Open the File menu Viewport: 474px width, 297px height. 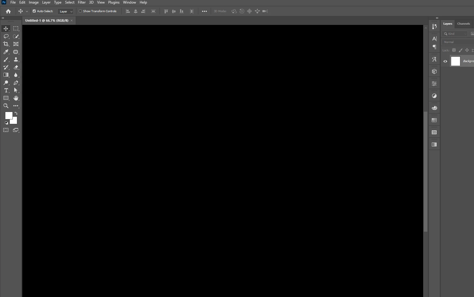[x=13, y=2]
